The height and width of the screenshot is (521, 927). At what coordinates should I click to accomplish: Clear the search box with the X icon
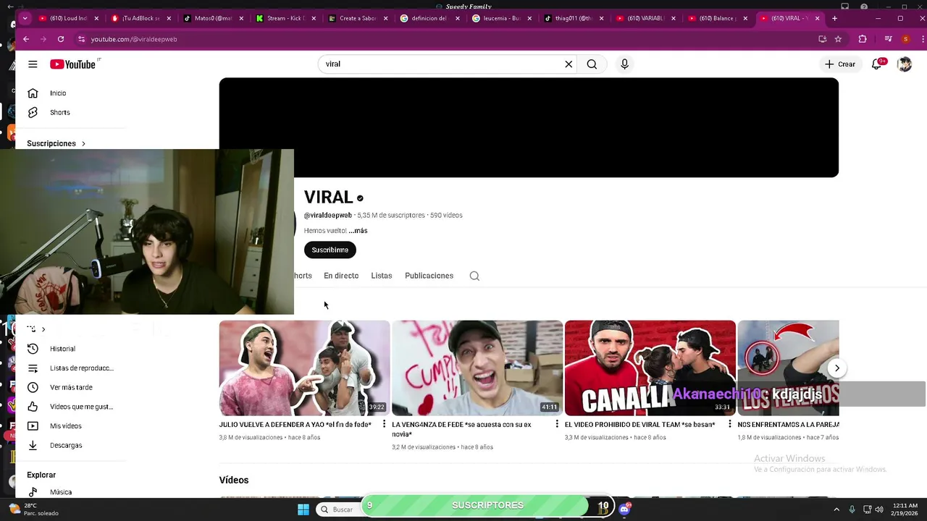point(569,64)
